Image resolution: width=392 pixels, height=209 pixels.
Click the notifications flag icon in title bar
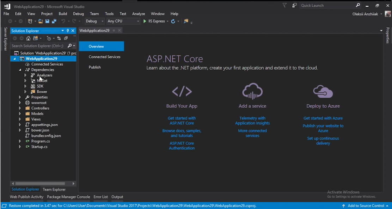click(x=284, y=5)
